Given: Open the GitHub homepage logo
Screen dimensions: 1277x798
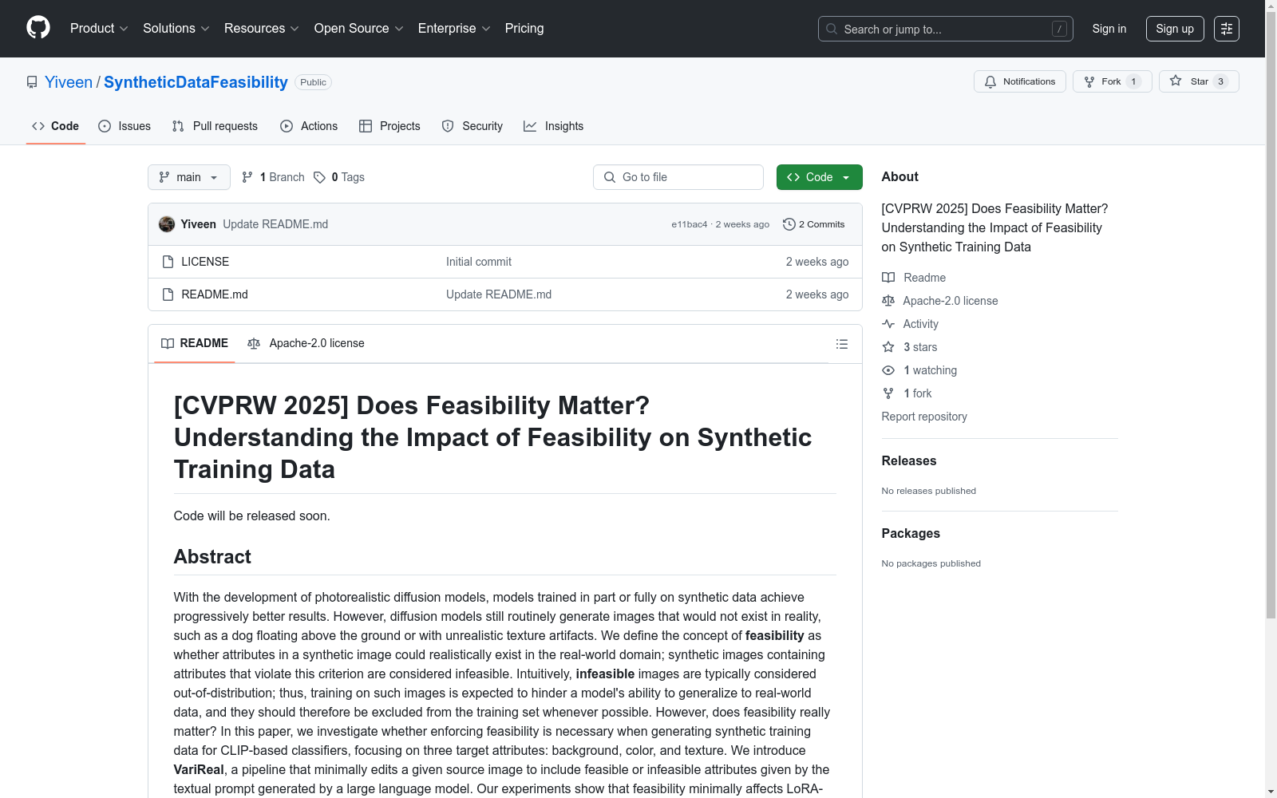Looking at the screenshot, I should click(x=38, y=28).
